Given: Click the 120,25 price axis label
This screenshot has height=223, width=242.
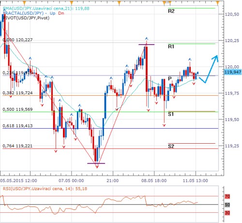Looking at the screenshot, I should 232,41.
